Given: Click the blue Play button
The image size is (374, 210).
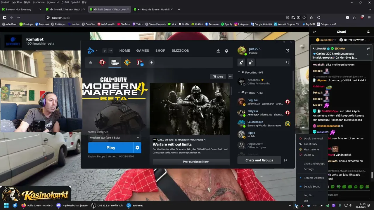Looking at the screenshot, I should coord(111,148).
